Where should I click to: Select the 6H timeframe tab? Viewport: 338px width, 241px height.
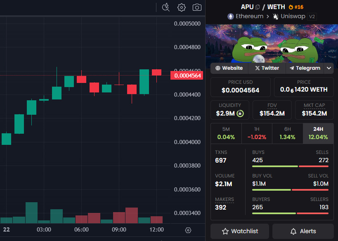[x=288, y=133]
